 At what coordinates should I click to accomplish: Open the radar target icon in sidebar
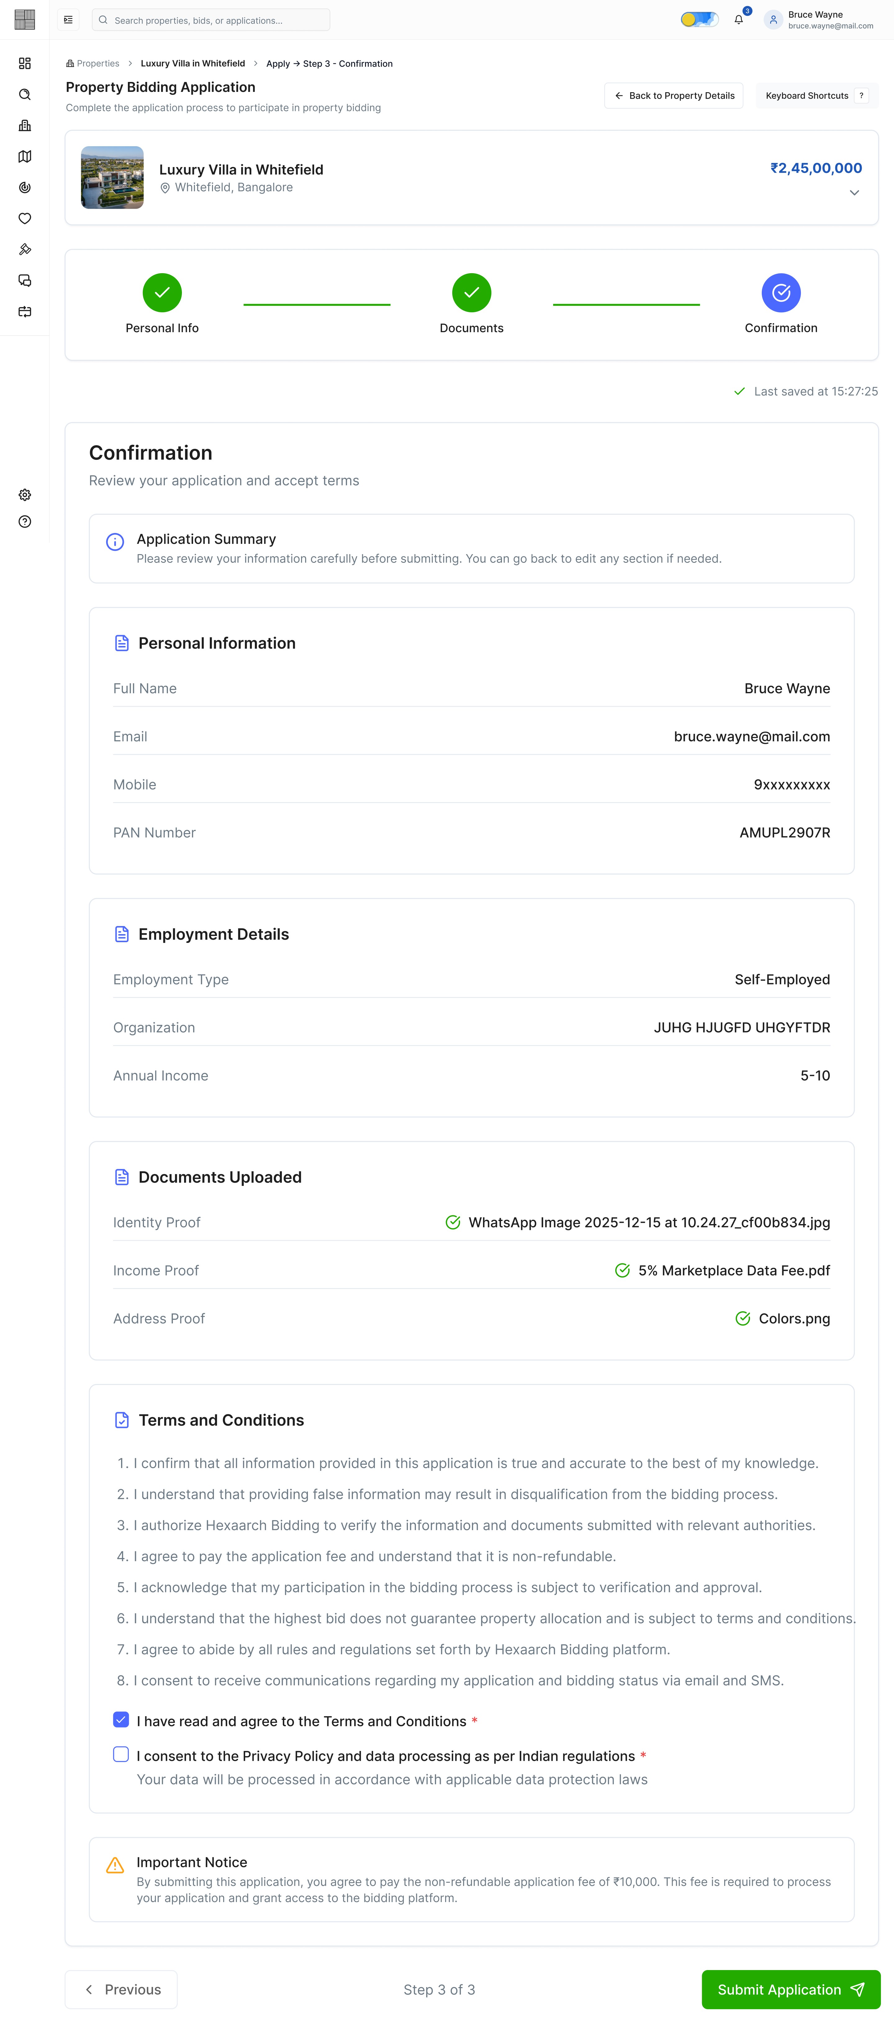click(25, 187)
